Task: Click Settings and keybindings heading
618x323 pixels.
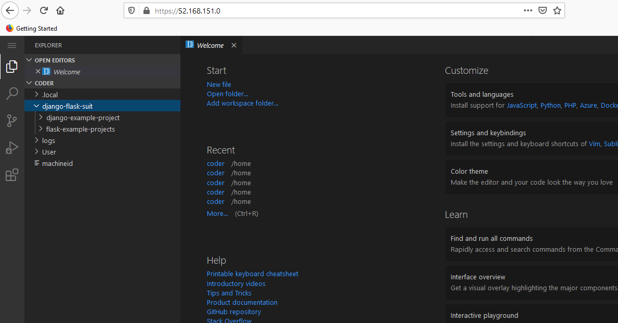Action: click(488, 133)
